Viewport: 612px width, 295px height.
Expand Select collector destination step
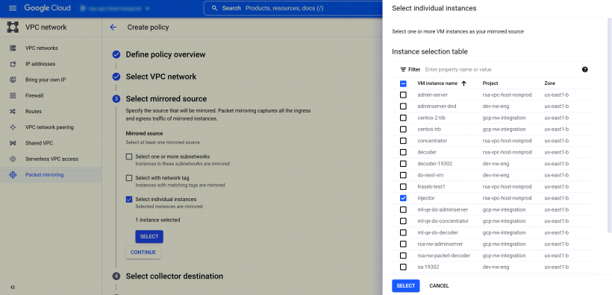[x=175, y=276]
